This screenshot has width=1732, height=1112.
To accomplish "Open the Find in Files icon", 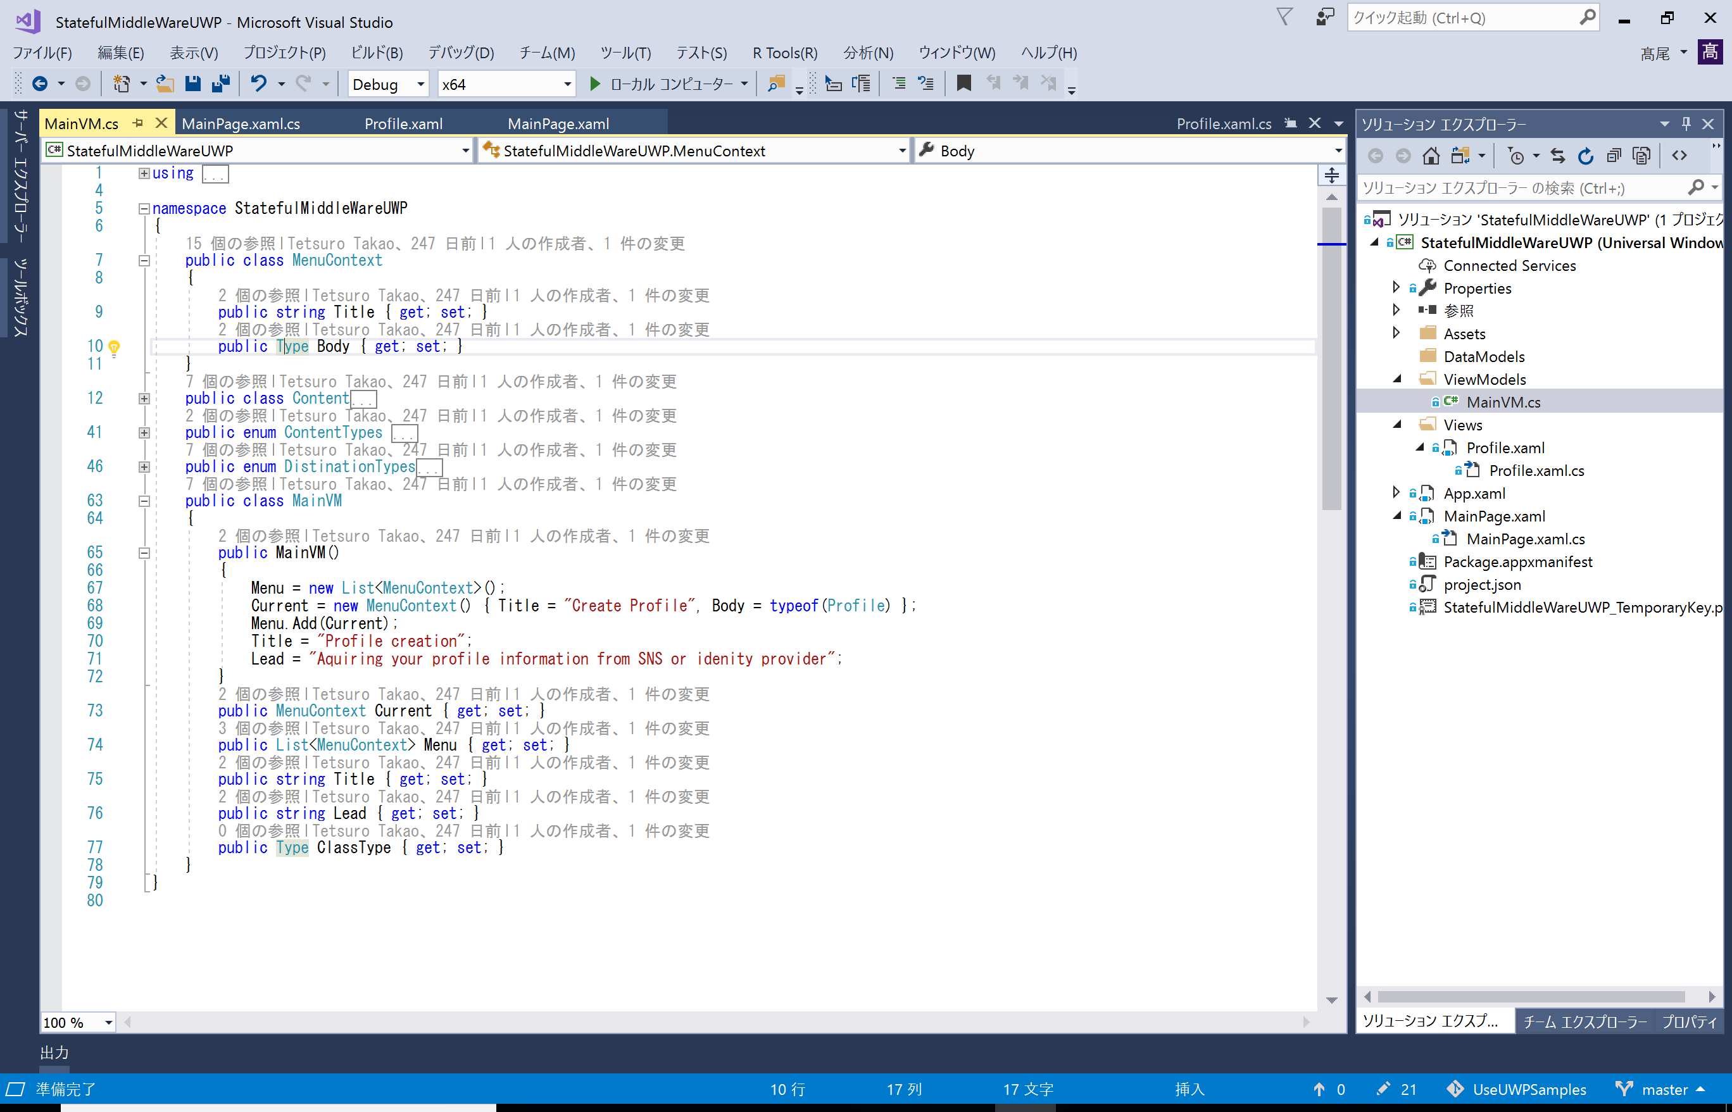I will pos(777,84).
